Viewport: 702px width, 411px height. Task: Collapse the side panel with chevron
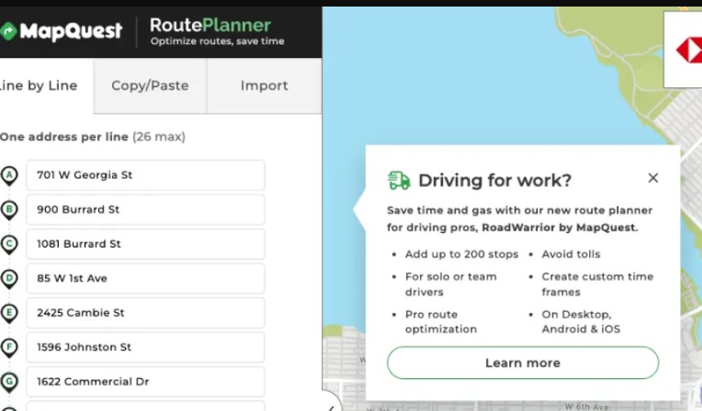click(x=330, y=407)
